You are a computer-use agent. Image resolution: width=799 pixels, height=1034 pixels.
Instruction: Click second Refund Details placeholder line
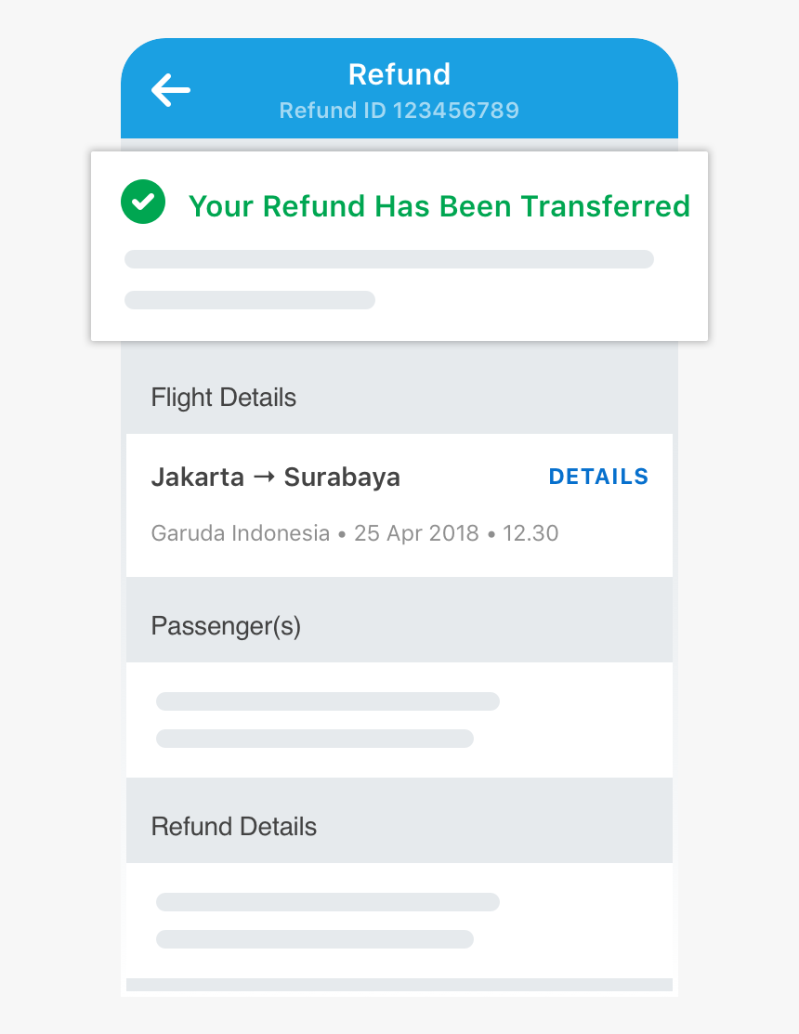point(315,939)
